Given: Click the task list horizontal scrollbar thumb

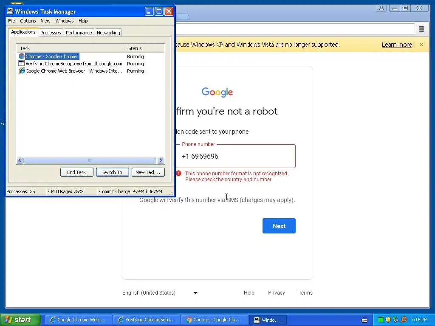Looking at the screenshot, I should [90, 160].
